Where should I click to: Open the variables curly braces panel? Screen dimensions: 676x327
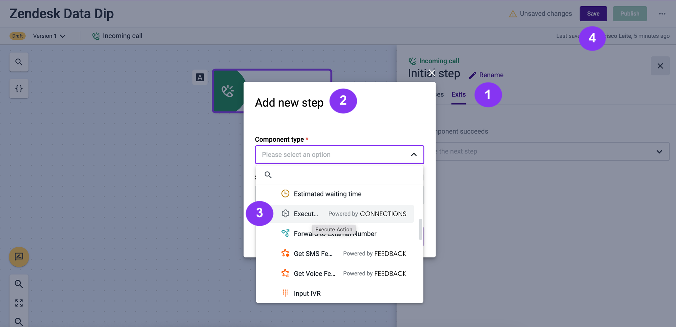pyautogui.click(x=19, y=89)
